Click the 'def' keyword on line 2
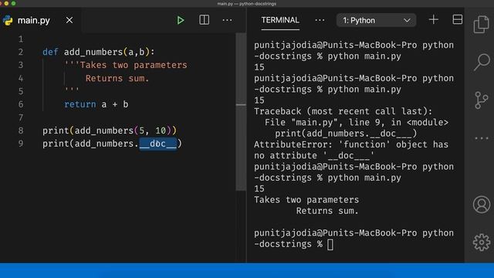Viewport: 494px width, 278px height. point(50,52)
